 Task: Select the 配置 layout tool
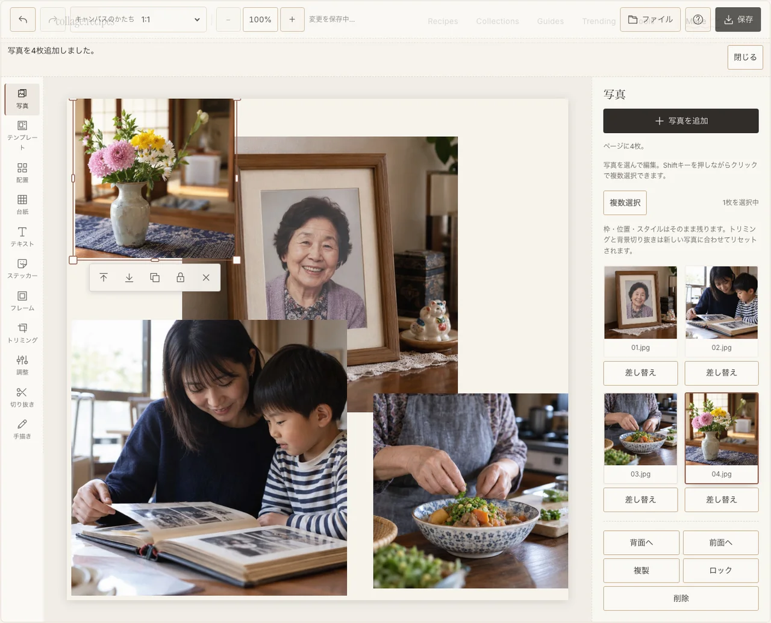(22, 172)
